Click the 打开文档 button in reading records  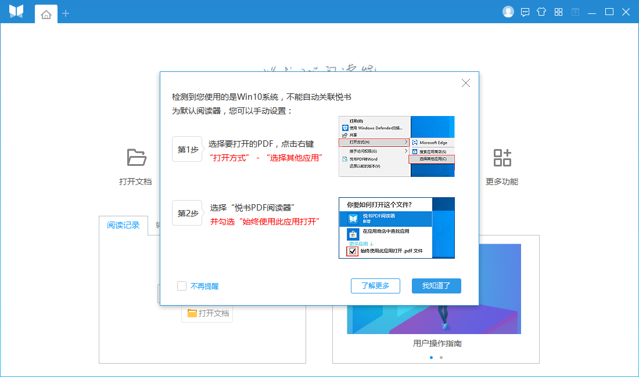click(207, 313)
